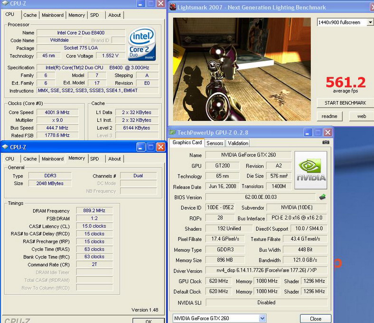Switch to Cache tab in upper CPU-Z
374x323 pixels.
click(x=30, y=15)
